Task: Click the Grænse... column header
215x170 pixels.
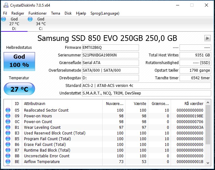Action: click(159, 103)
